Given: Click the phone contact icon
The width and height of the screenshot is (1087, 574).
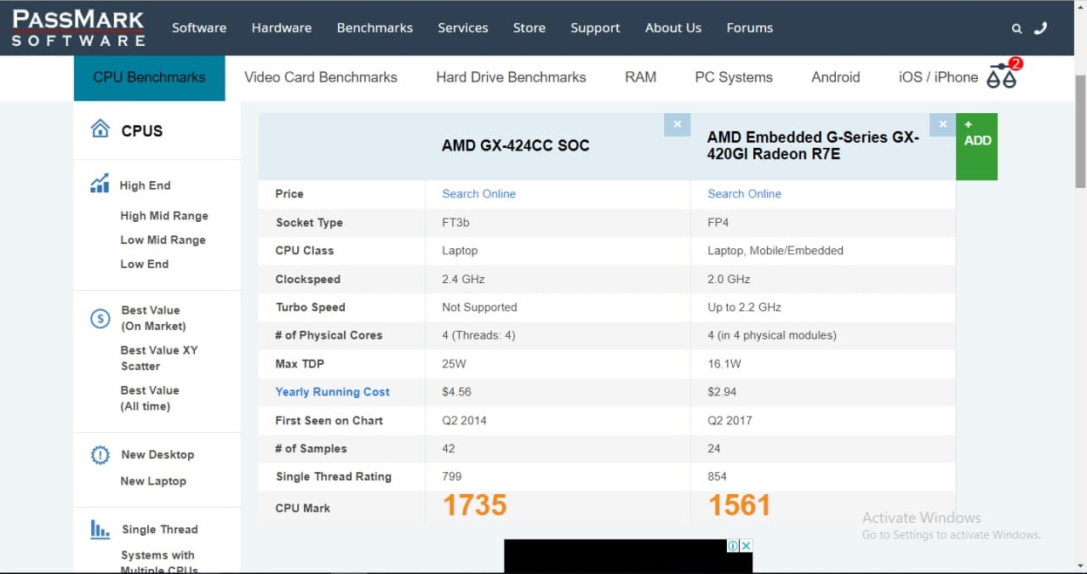Looking at the screenshot, I should [x=1040, y=28].
